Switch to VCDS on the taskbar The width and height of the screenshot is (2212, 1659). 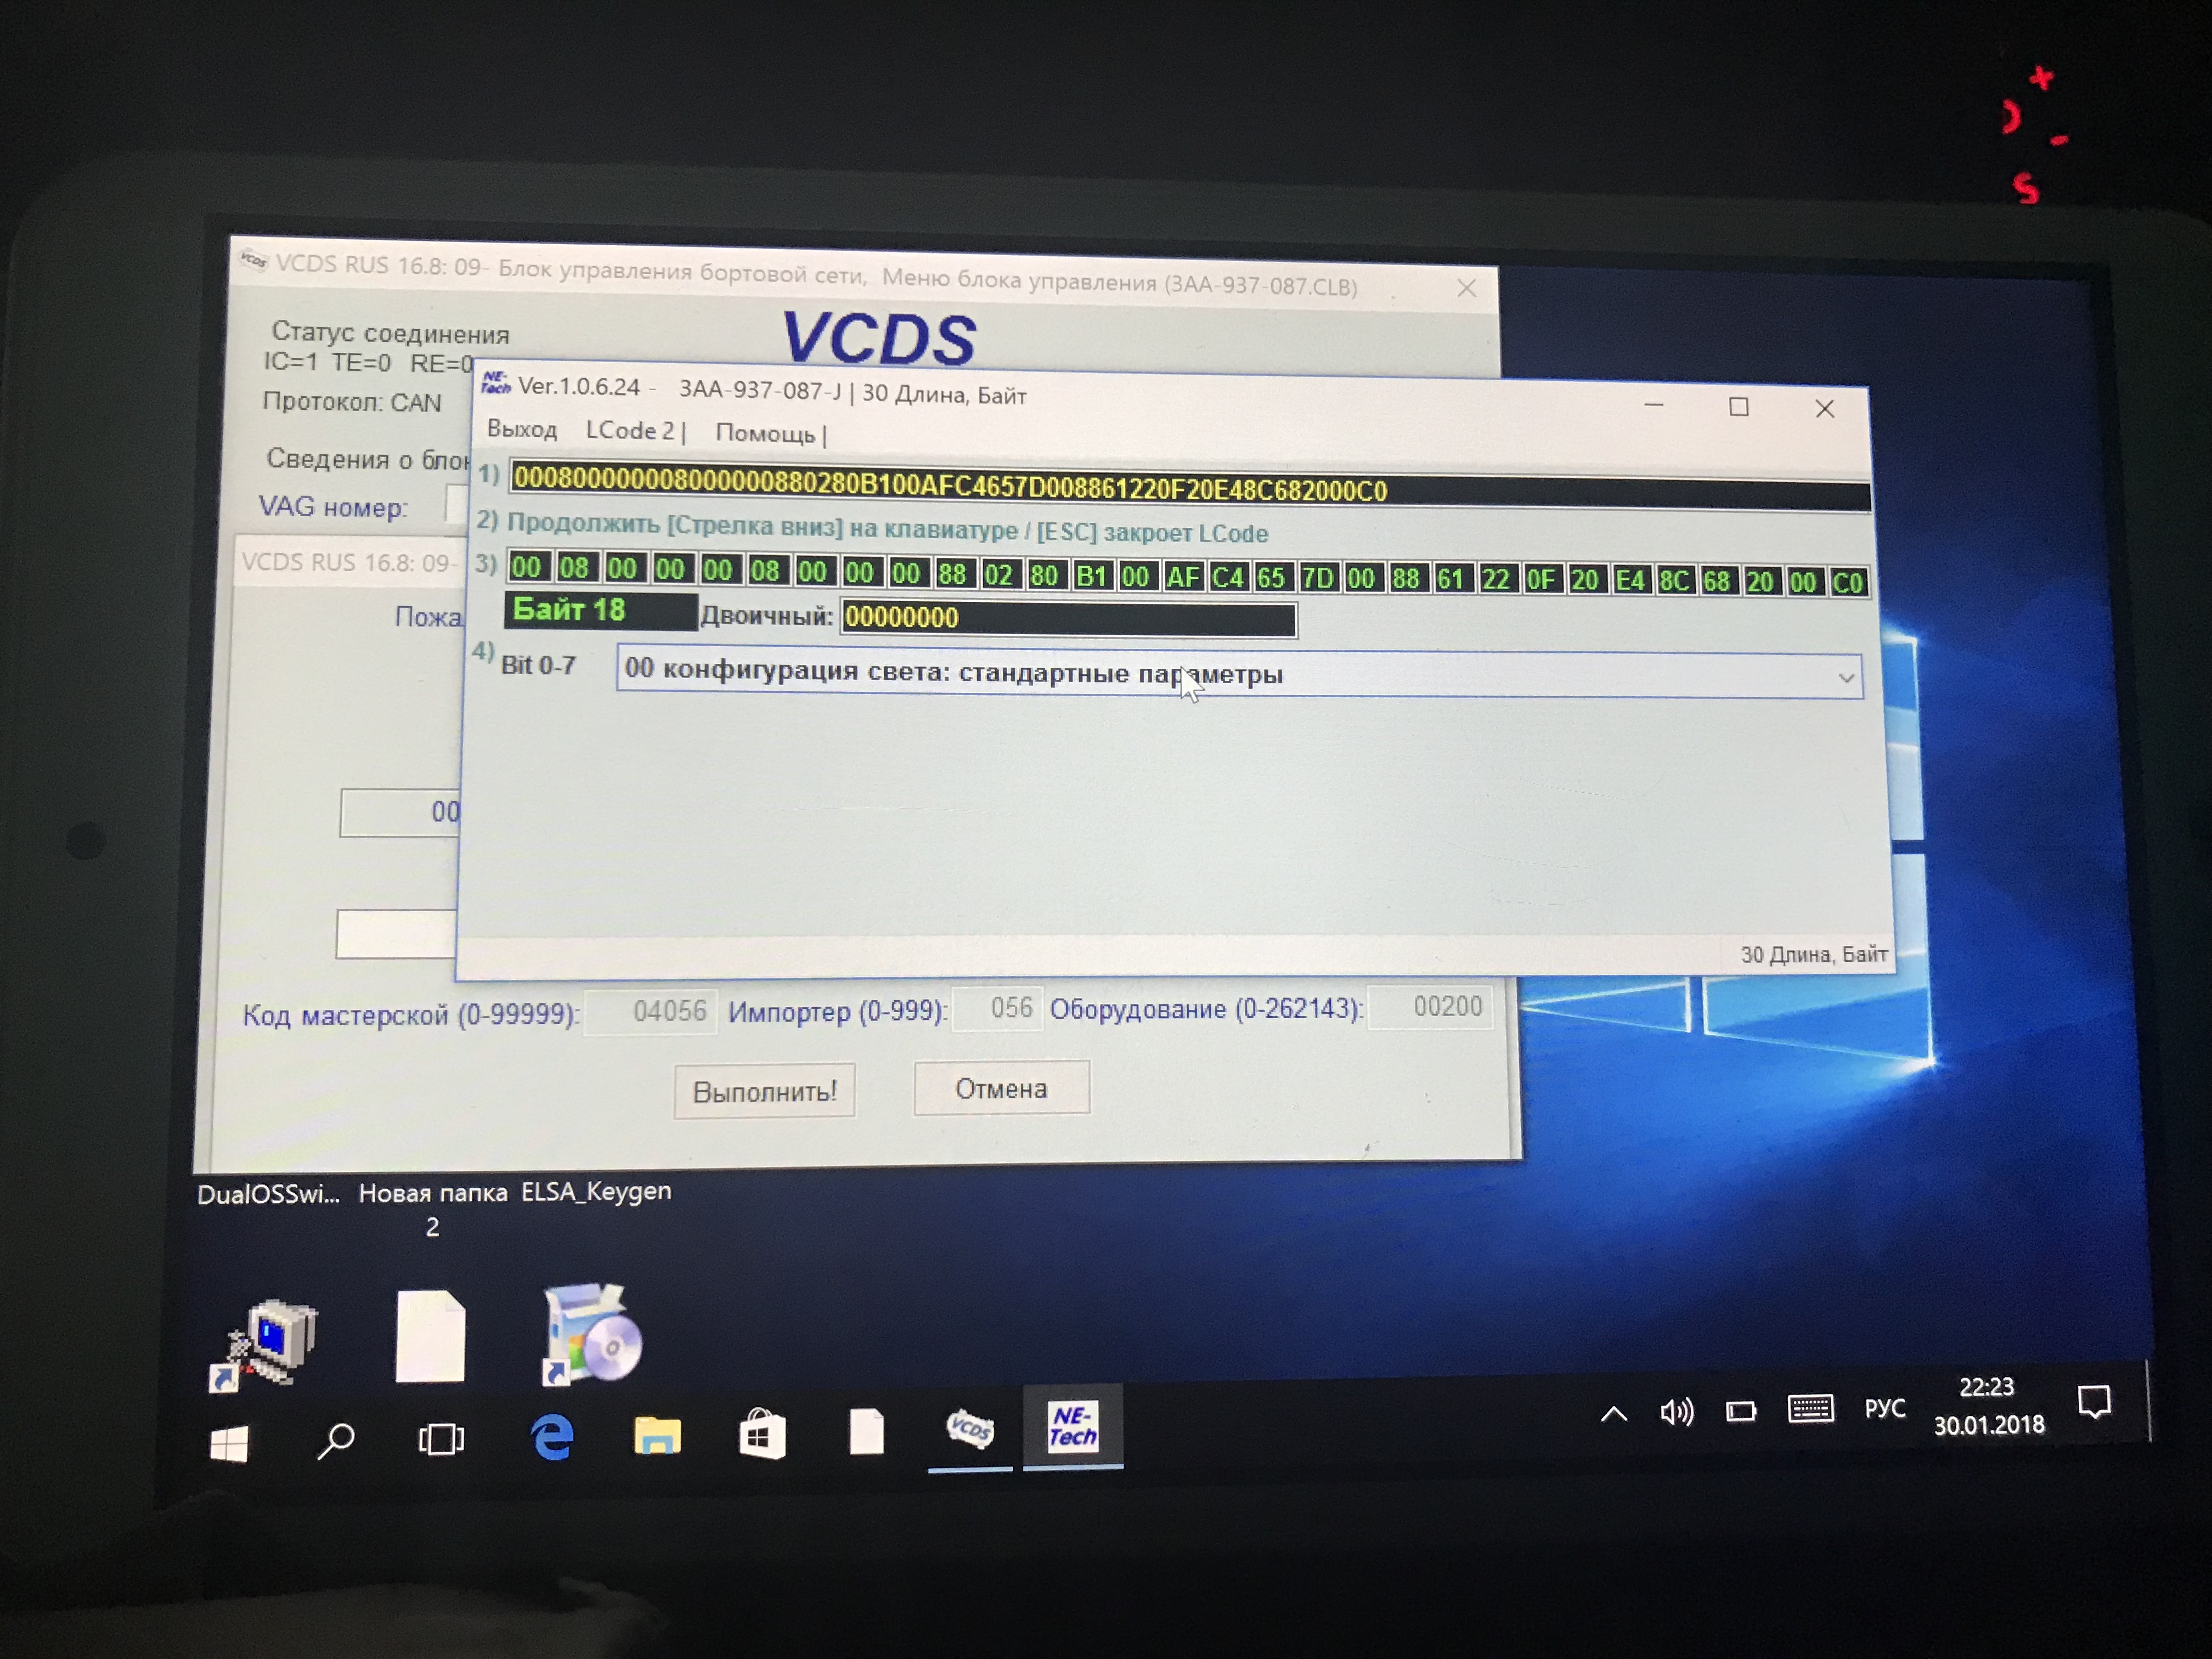pyautogui.click(x=969, y=1429)
